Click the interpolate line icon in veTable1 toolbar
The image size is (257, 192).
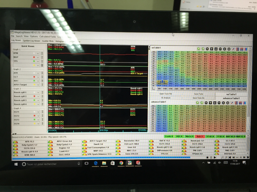click(x=233, y=49)
